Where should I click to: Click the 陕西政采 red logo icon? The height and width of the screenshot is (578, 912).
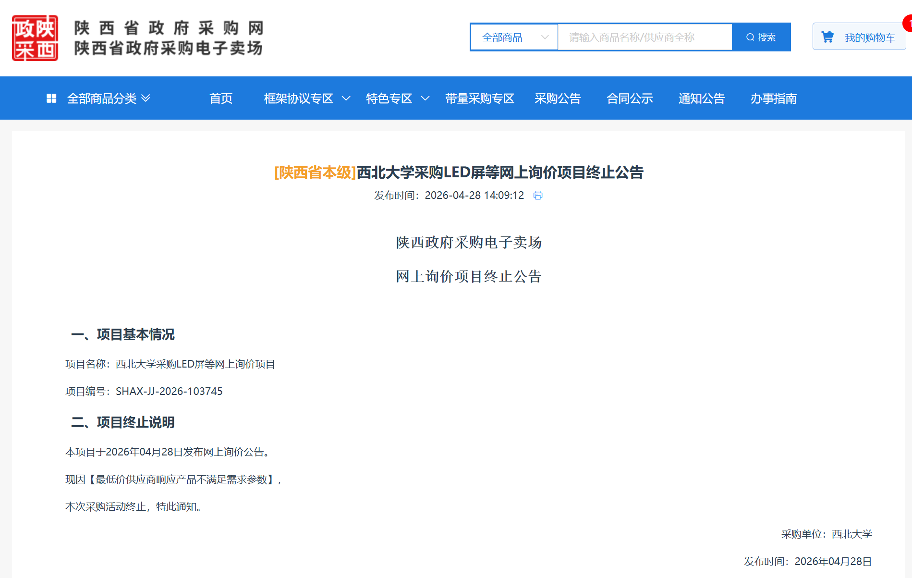[x=35, y=38]
